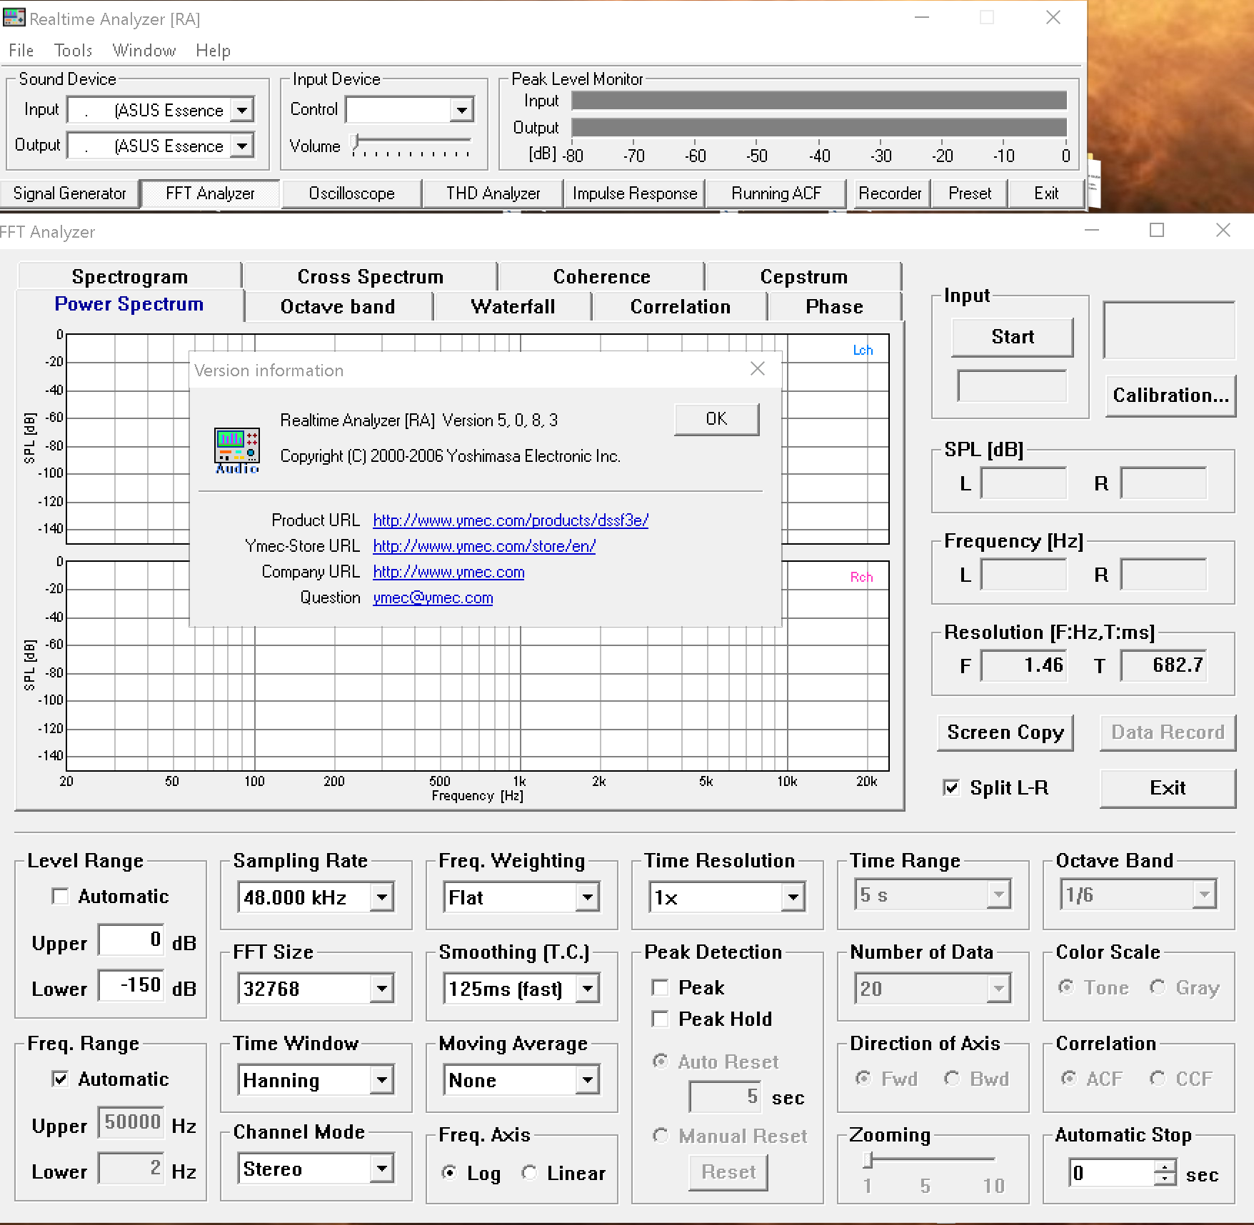Open the Running ACF tool
Viewport: 1254px width, 1225px height.
[x=776, y=193]
